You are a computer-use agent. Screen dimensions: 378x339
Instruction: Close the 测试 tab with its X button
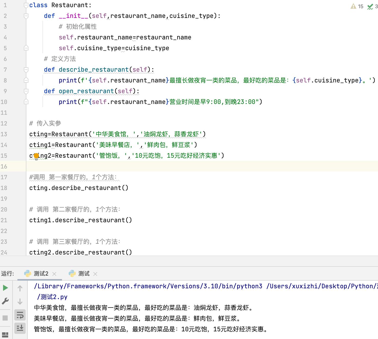pyautogui.click(x=95, y=274)
